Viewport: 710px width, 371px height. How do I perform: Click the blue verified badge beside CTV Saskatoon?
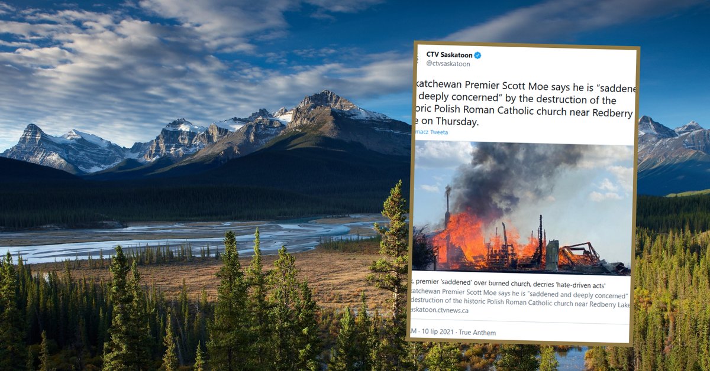[x=477, y=56]
